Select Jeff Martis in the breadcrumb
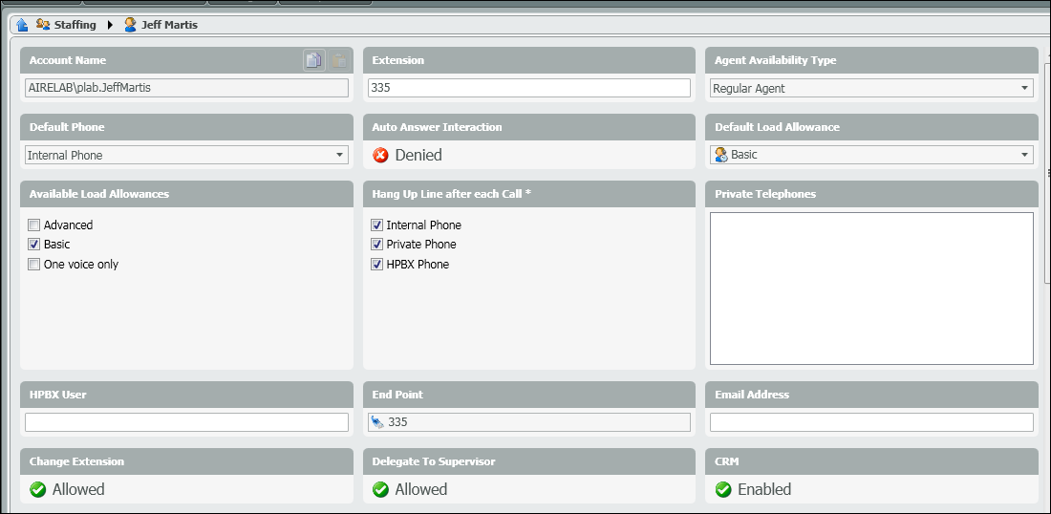Image resolution: width=1051 pixels, height=514 pixels. (x=168, y=25)
